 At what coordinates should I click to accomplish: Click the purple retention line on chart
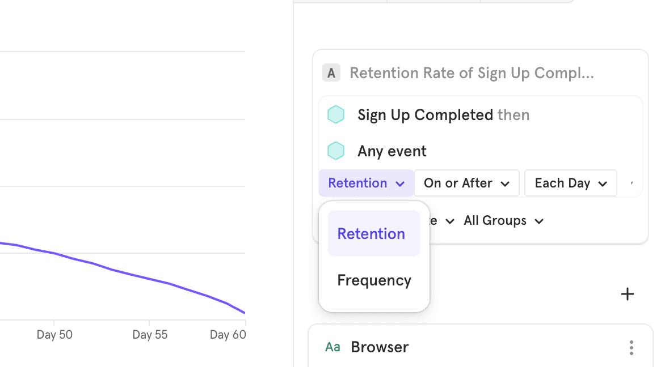pyautogui.click(x=131, y=274)
